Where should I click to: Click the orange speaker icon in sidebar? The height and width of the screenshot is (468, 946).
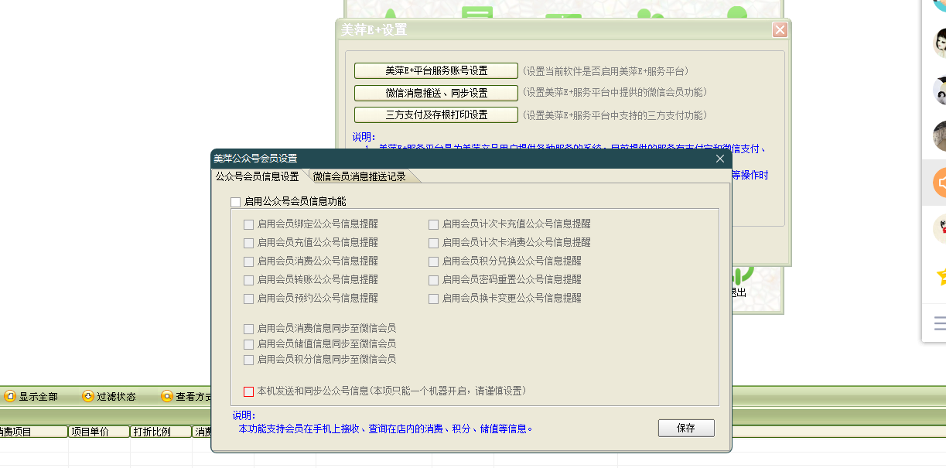(938, 183)
